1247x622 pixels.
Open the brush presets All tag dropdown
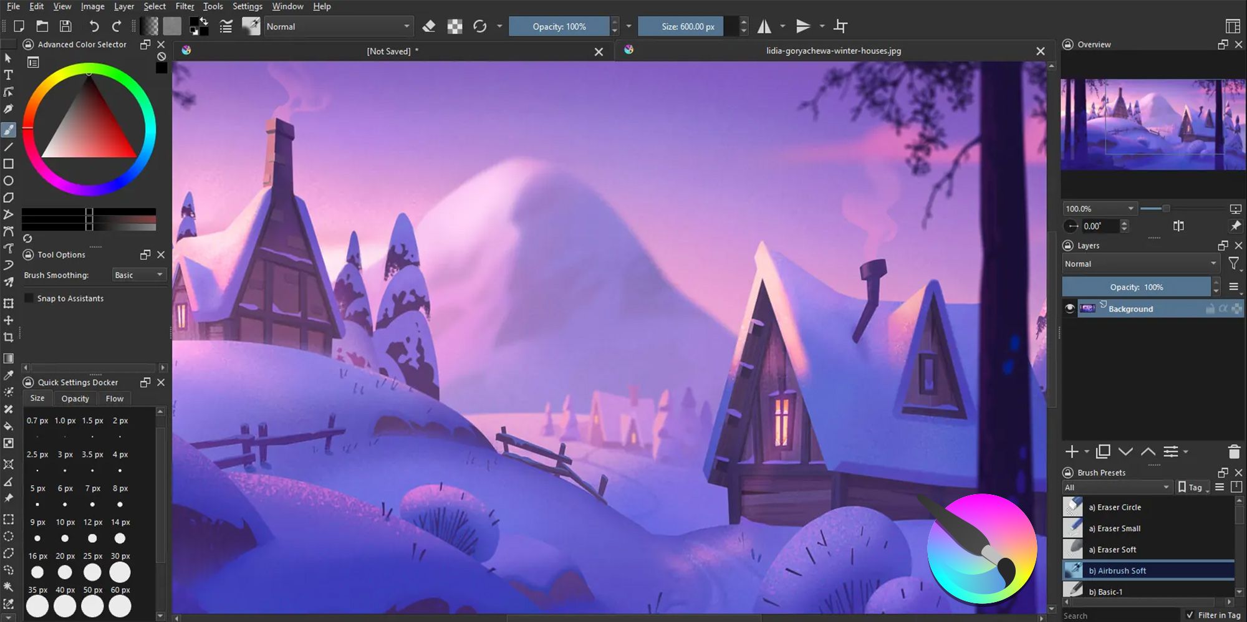(x=1117, y=487)
